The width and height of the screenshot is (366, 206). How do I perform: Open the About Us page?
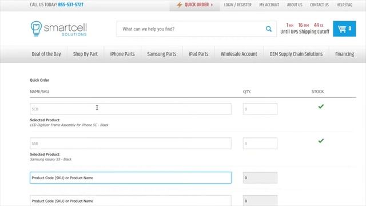click(x=295, y=5)
